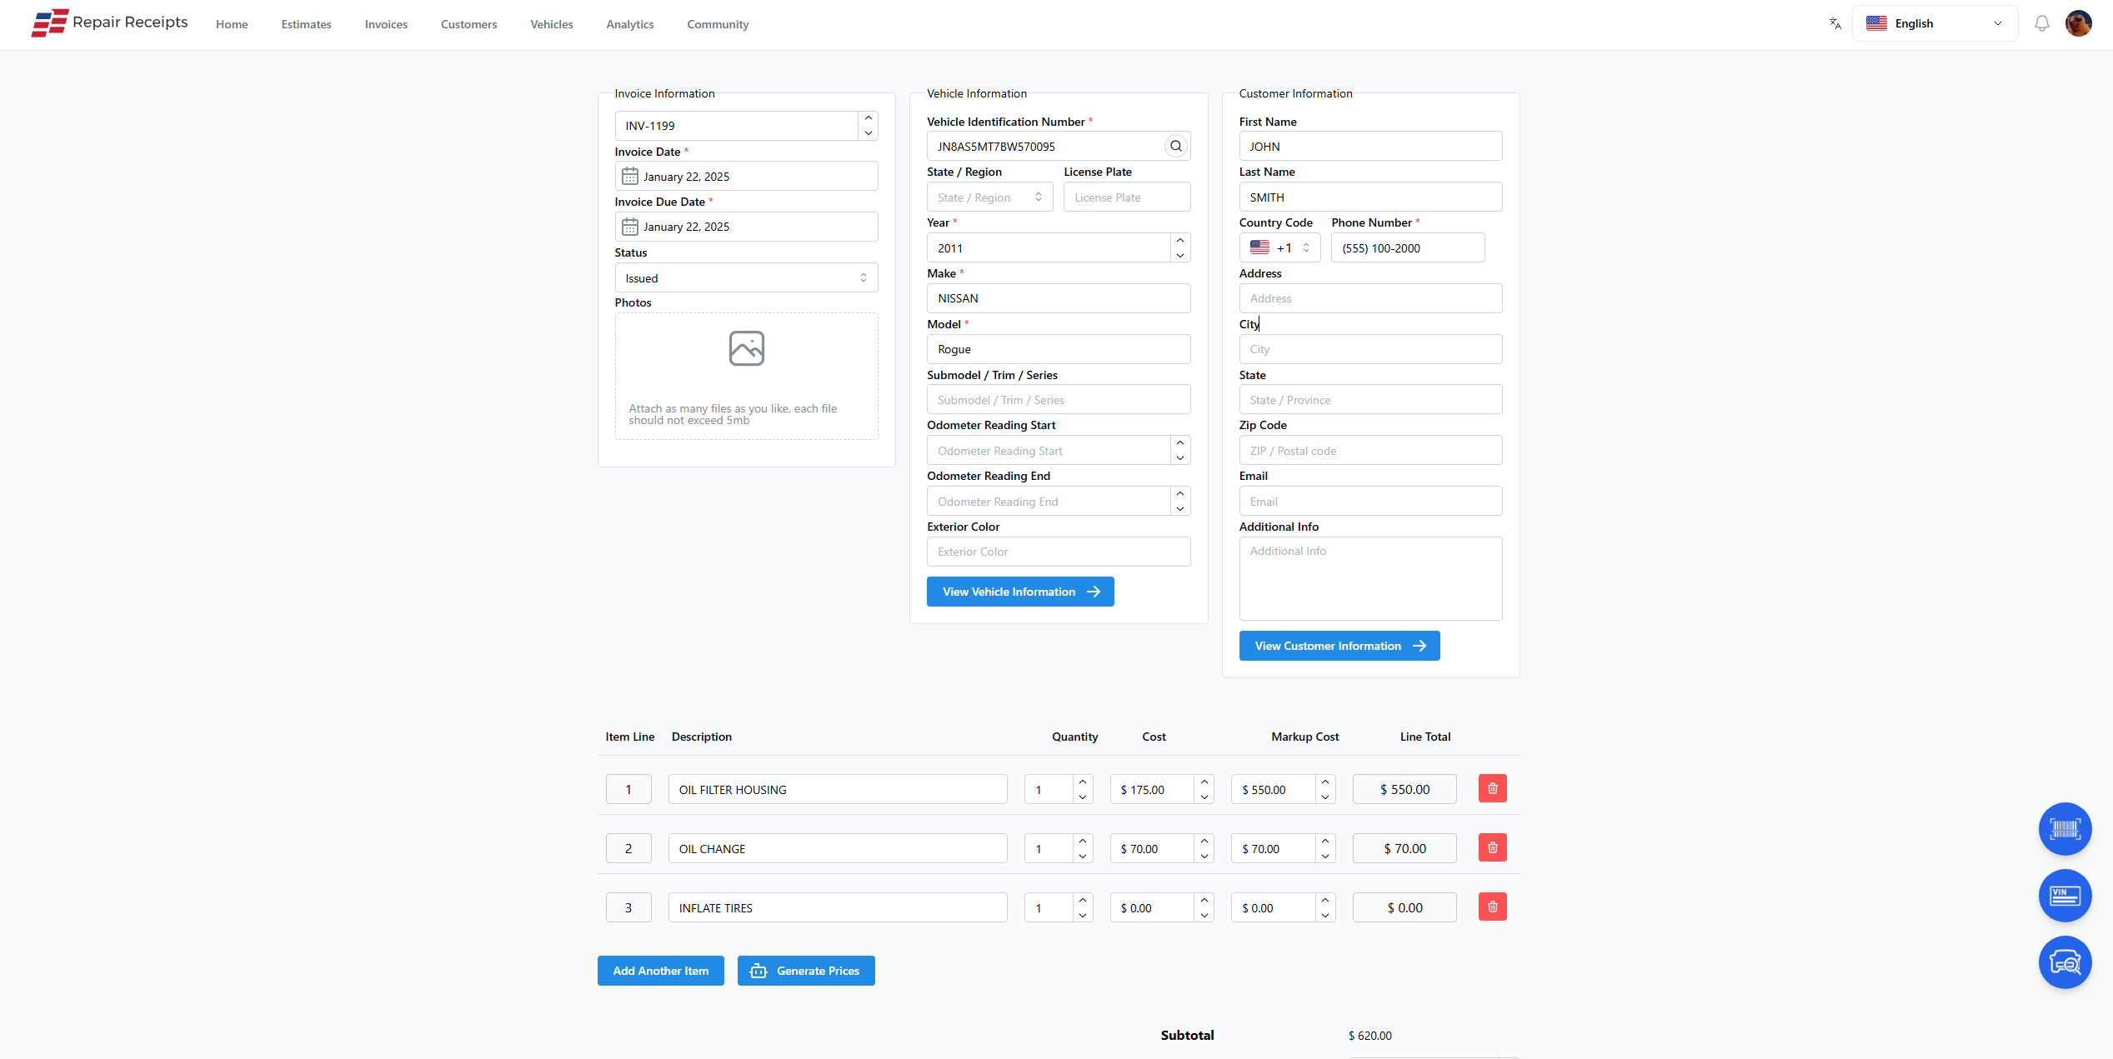
Task: Focus the customer Address field
Action: 1370,298
